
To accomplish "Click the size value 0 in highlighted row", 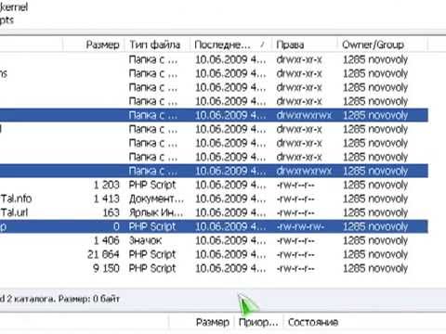I will click(116, 226).
